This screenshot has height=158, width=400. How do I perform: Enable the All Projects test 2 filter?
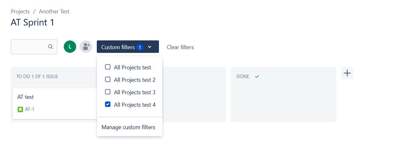[x=108, y=79]
